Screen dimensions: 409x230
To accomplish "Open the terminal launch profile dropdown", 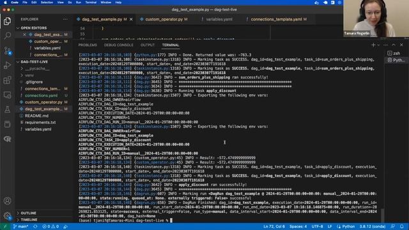I will tap(378, 45).
